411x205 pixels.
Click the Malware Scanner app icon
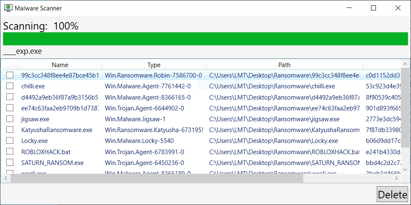pos(8,8)
